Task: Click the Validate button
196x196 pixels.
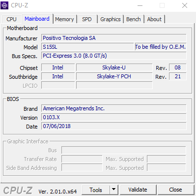Action: click(x=138, y=190)
